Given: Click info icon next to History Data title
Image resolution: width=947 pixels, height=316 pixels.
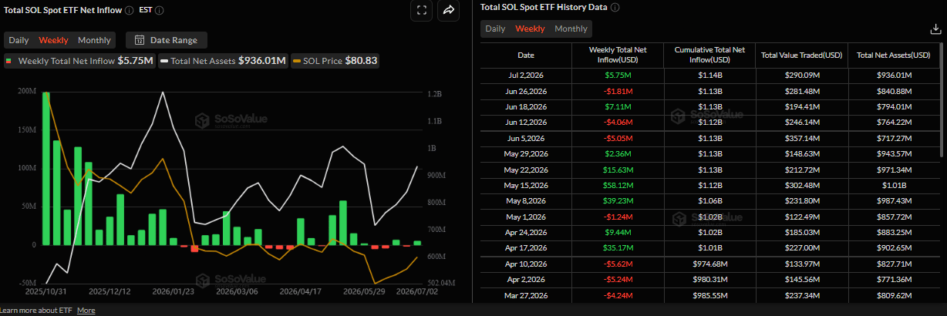Looking at the screenshot, I should pos(615,7).
